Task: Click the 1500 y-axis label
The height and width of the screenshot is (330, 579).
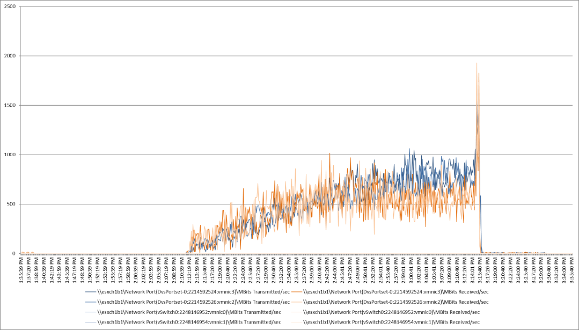Action: (10, 106)
